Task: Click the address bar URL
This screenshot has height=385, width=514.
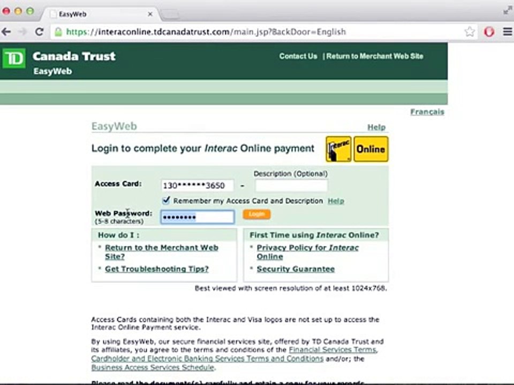Action: tap(206, 32)
